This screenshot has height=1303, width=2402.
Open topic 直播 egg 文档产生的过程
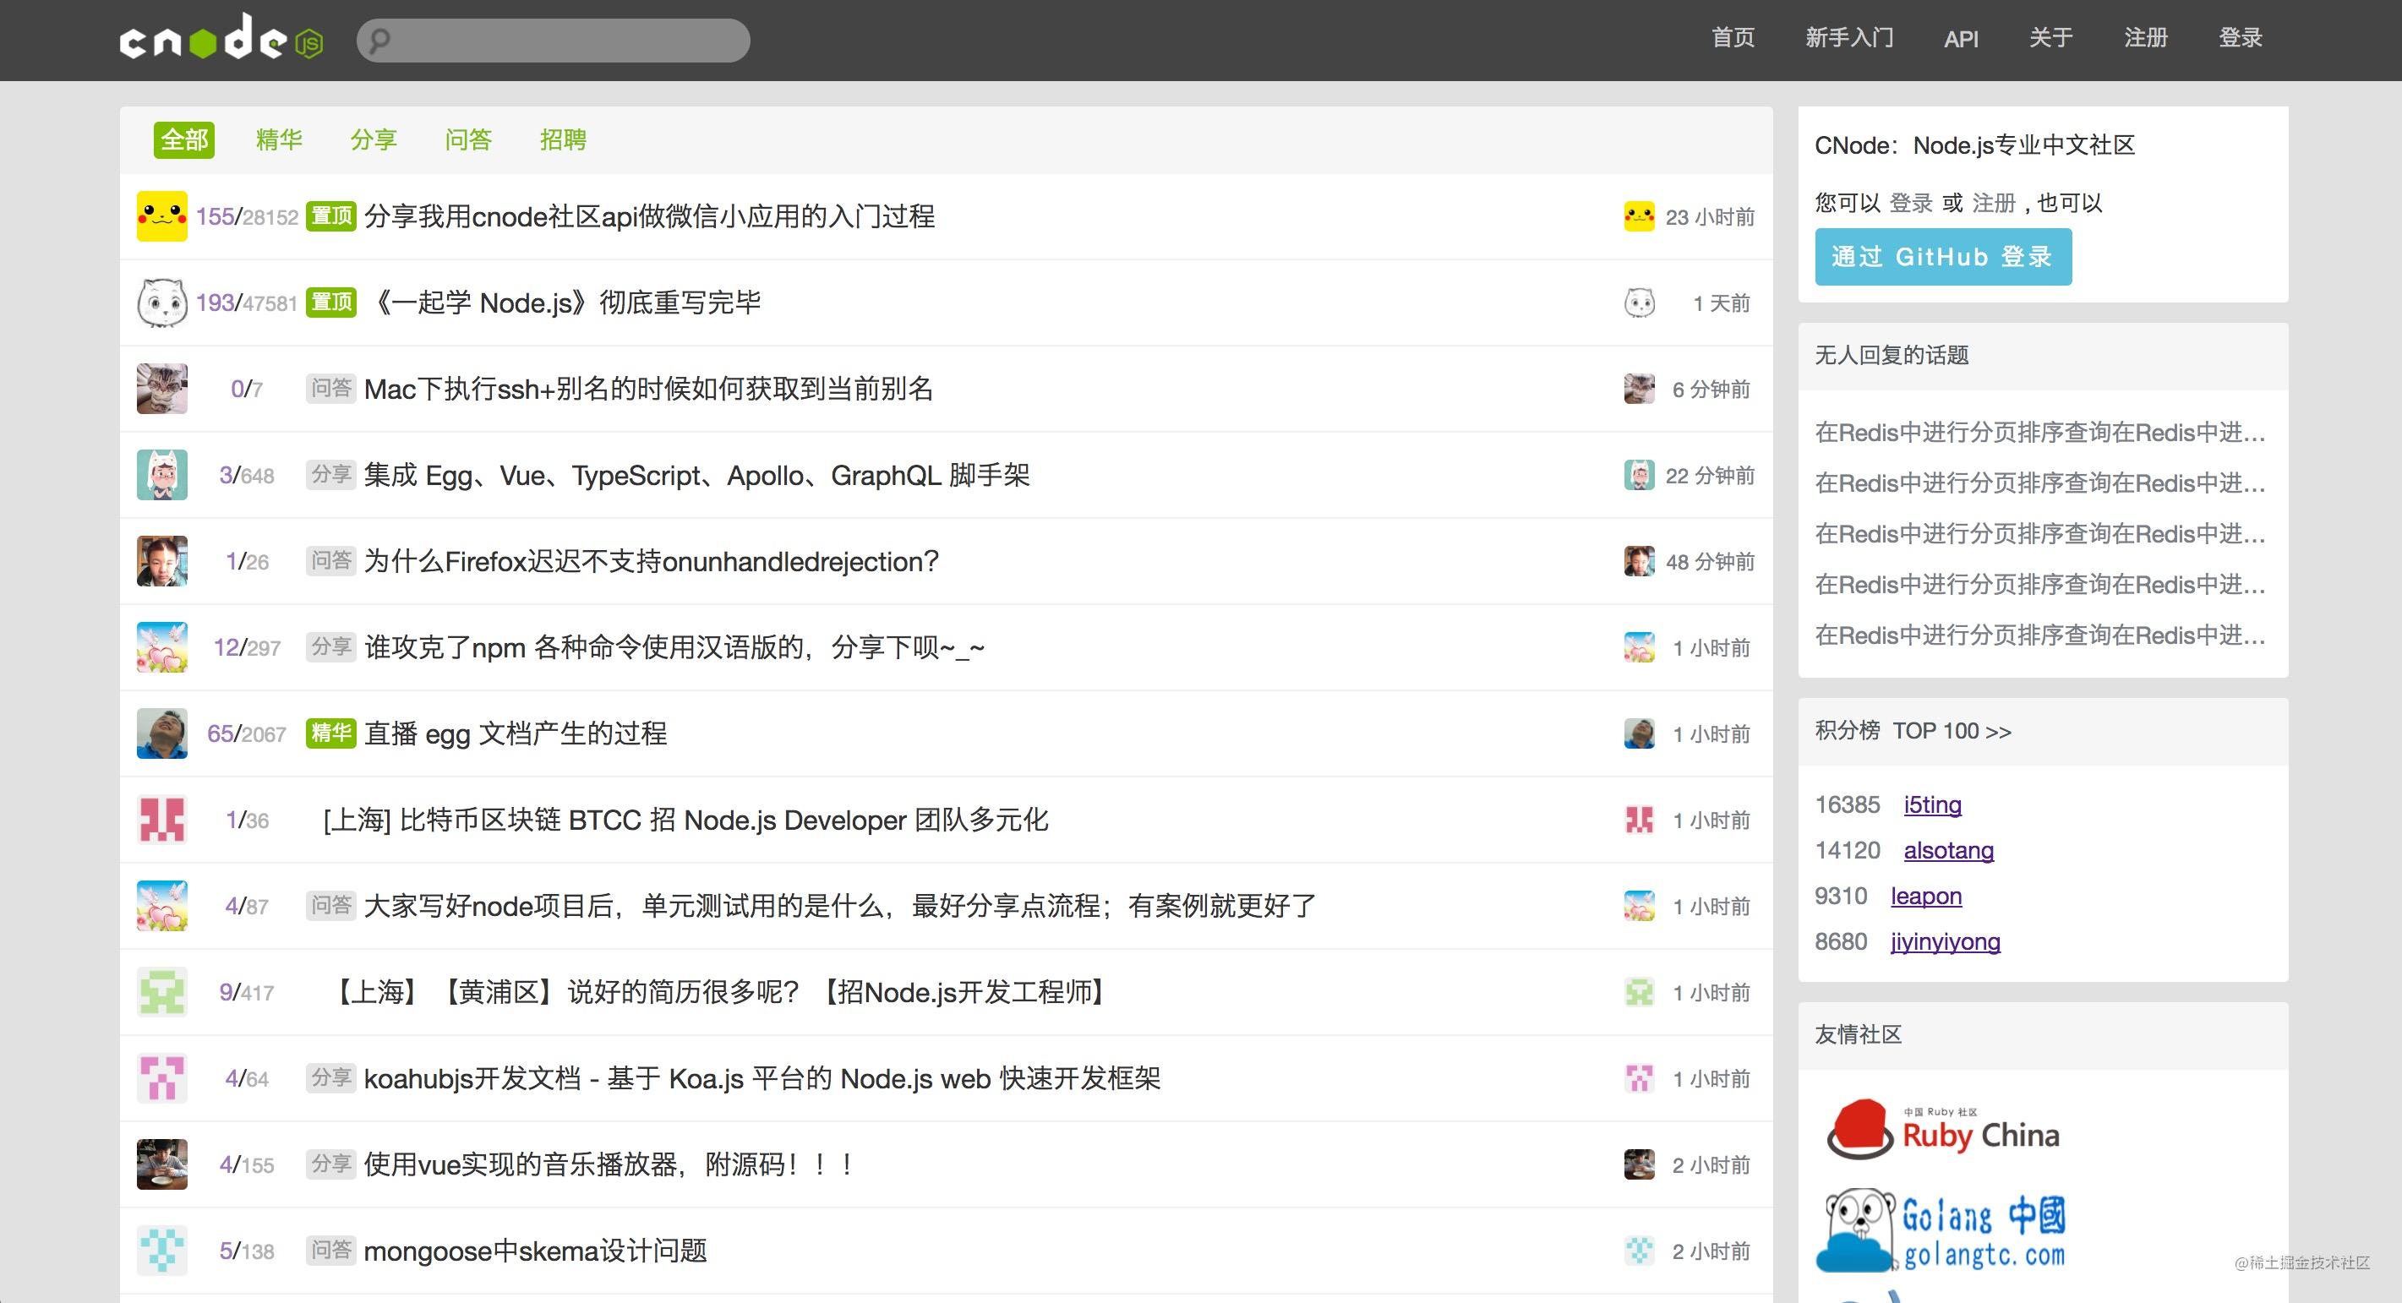tap(515, 733)
